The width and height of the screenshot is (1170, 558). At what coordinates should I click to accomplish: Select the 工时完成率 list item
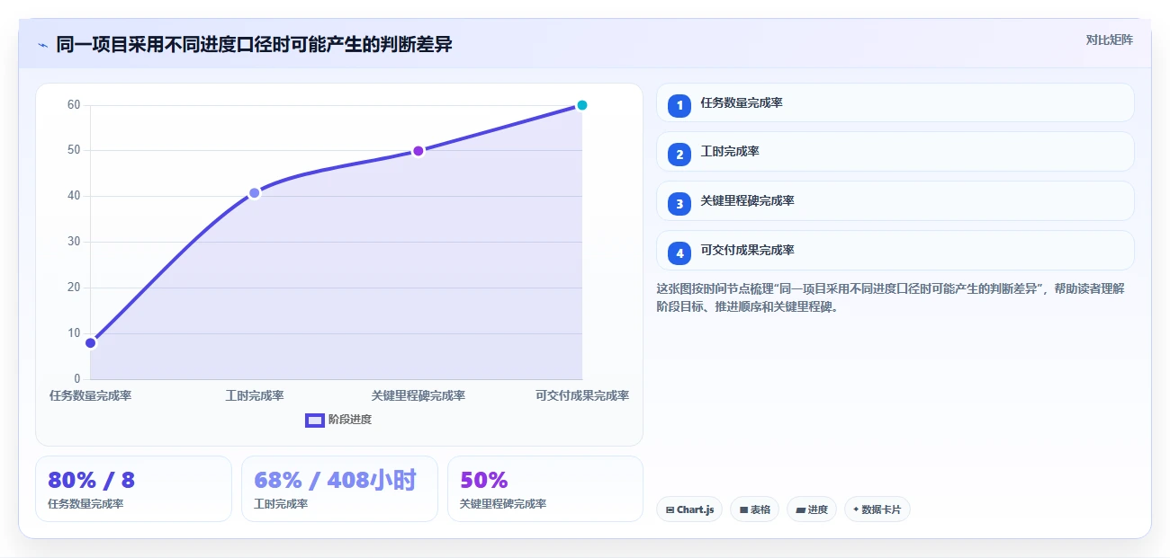point(895,152)
